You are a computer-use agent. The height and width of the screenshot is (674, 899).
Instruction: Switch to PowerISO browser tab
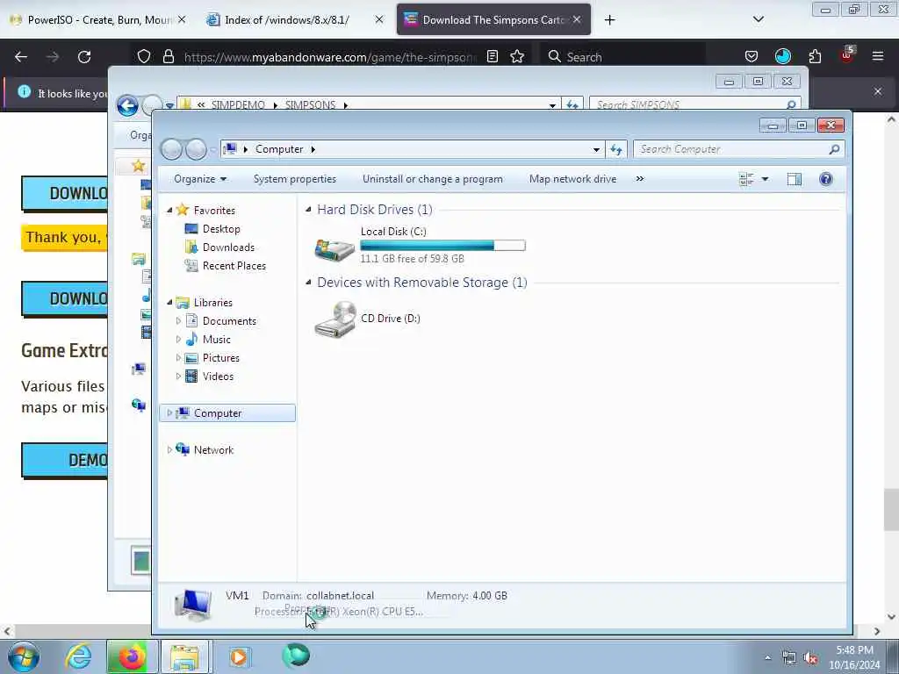pyautogui.click(x=98, y=20)
